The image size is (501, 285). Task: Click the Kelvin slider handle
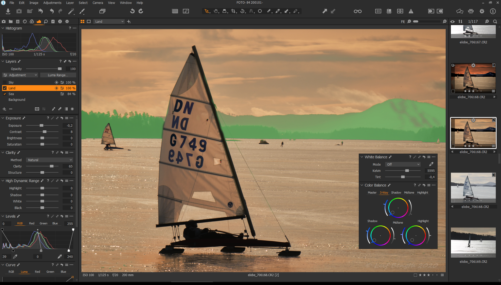coord(407,171)
